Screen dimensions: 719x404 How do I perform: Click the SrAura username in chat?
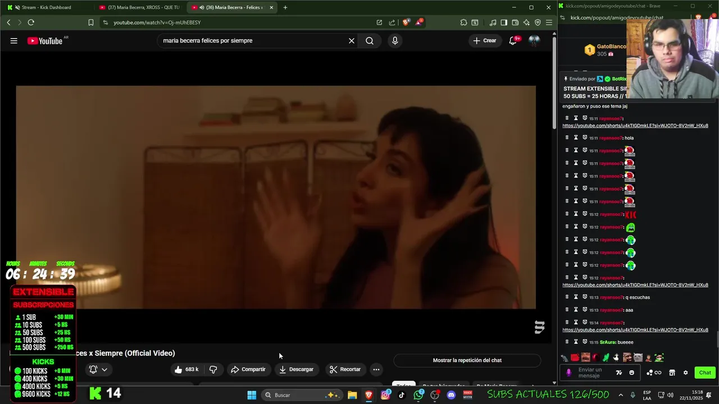[x=608, y=342]
